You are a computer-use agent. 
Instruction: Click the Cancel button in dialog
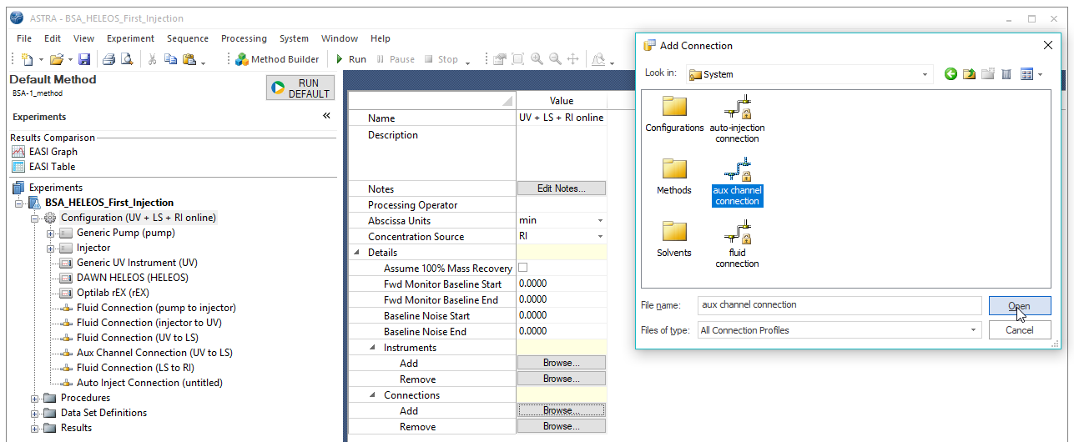(1019, 330)
